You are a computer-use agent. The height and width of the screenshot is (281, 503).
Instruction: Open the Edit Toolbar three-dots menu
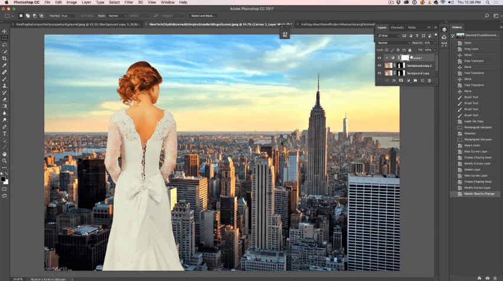point(5,168)
